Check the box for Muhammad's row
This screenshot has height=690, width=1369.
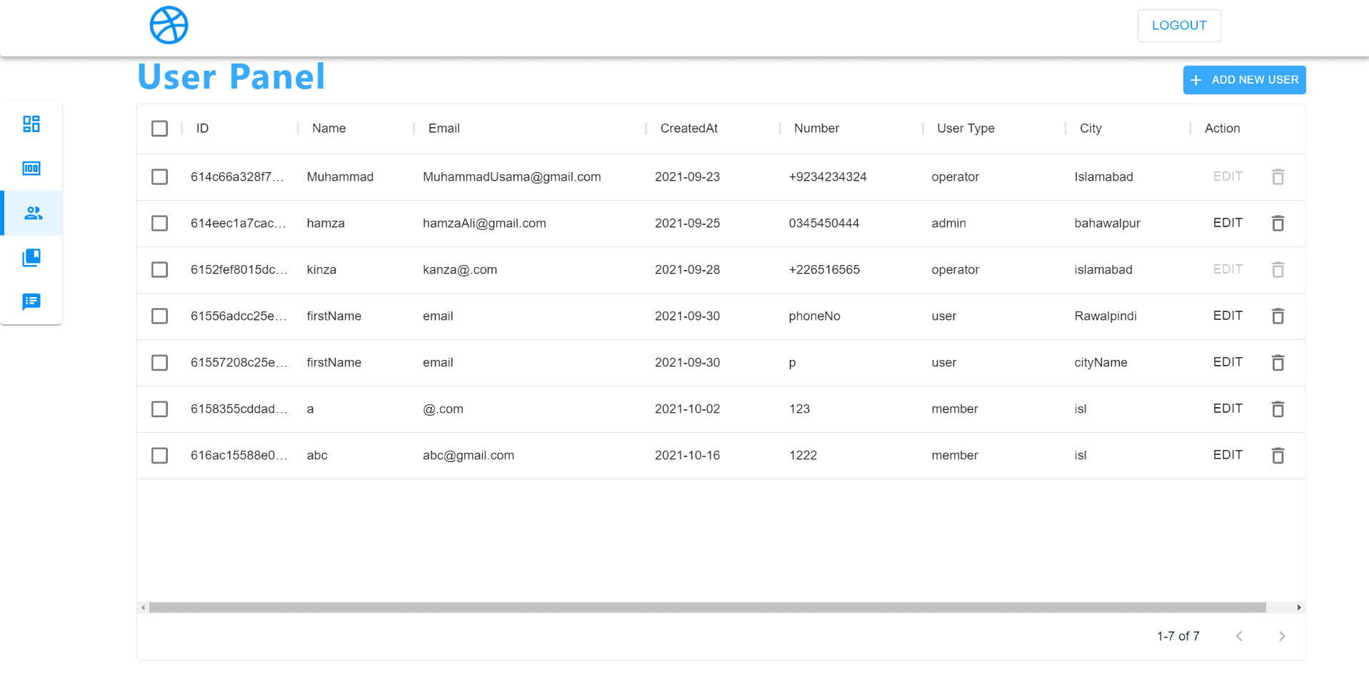click(x=159, y=177)
